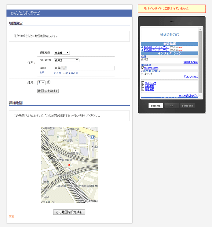Switch preview to au carrier
Viewport: 212px width, 227px height.
171,106
